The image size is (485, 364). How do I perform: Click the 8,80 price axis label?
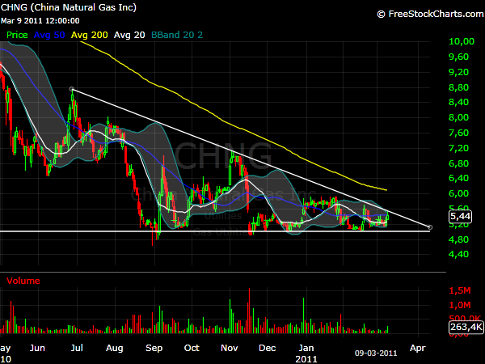[458, 87]
